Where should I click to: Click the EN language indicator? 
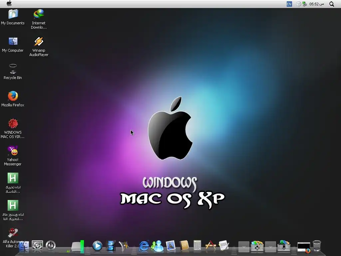tap(289, 4)
